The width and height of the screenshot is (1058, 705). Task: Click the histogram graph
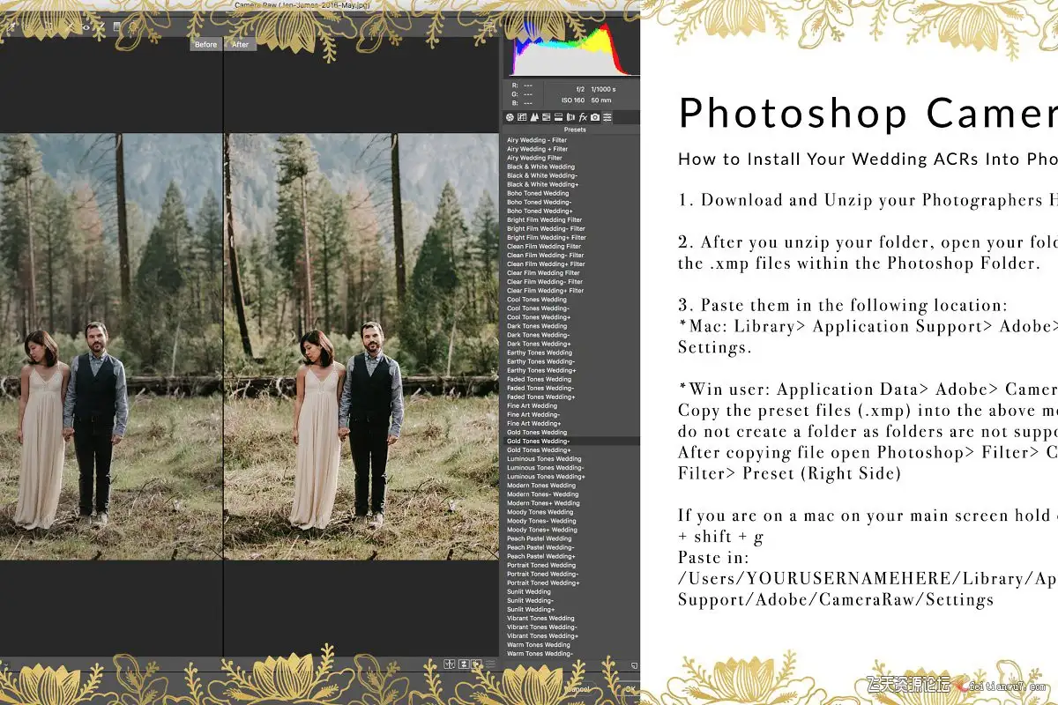pyautogui.click(x=570, y=48)
